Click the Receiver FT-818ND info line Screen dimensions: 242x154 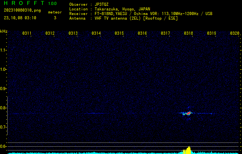click(140, 13)
